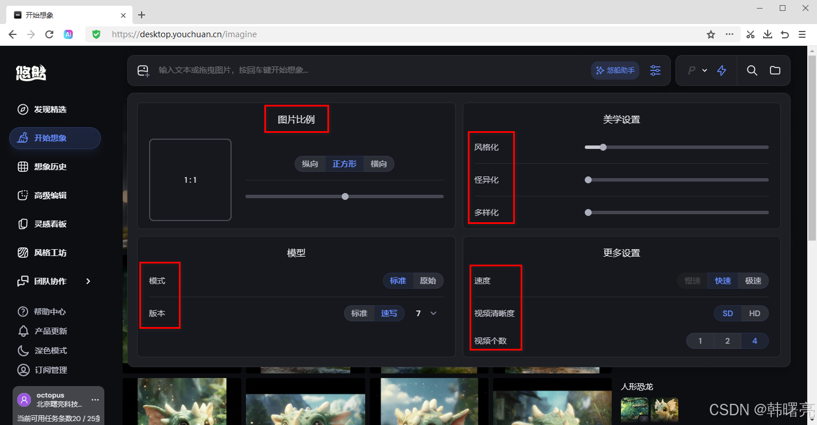Open the browser downloads icon
Viewport: 817px width, 425px height.
[768, 34]
